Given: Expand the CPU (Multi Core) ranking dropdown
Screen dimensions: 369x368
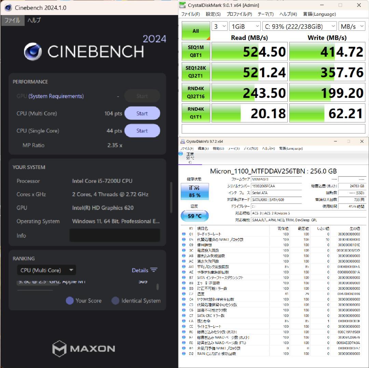Looking at the screenshot, I should click(46, 270).
